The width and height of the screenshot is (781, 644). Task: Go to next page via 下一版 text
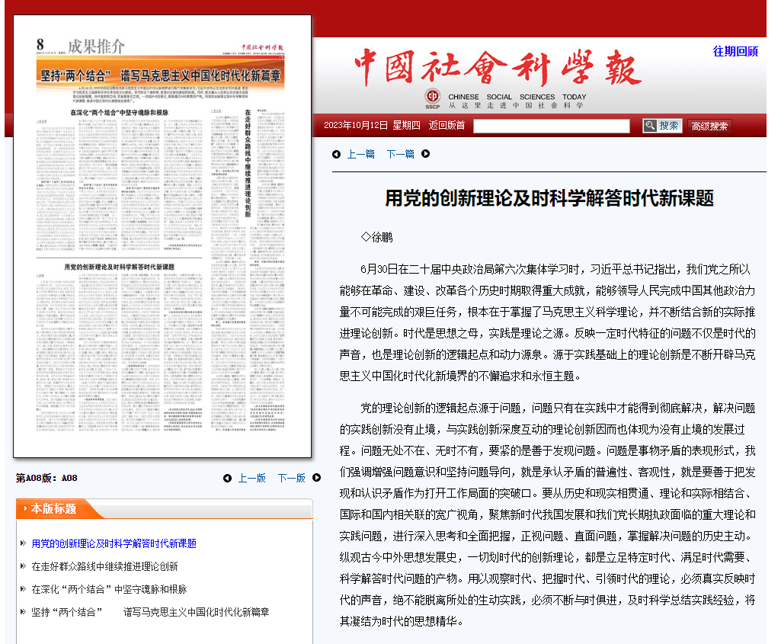tap(291, 478)
